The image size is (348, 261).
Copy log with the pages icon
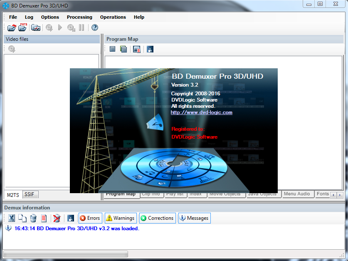[22, 218]
